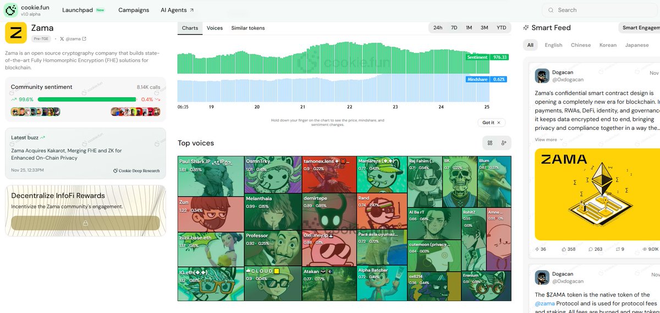Screen dimensions: 660x313
Task: Filter Smart Feed by Korean
Action: [x=608, y=45]
